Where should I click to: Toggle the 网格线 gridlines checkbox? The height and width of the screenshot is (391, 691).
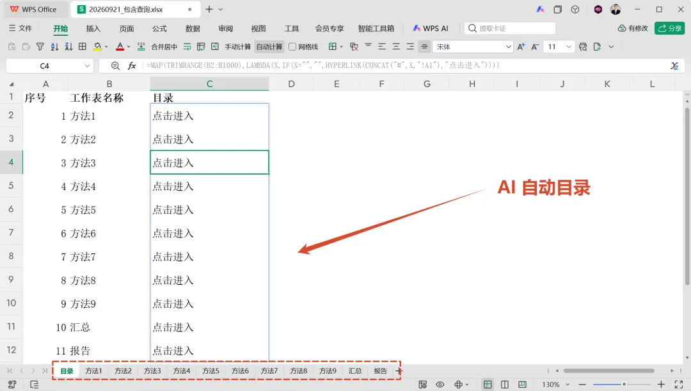(x=292, y=47)
